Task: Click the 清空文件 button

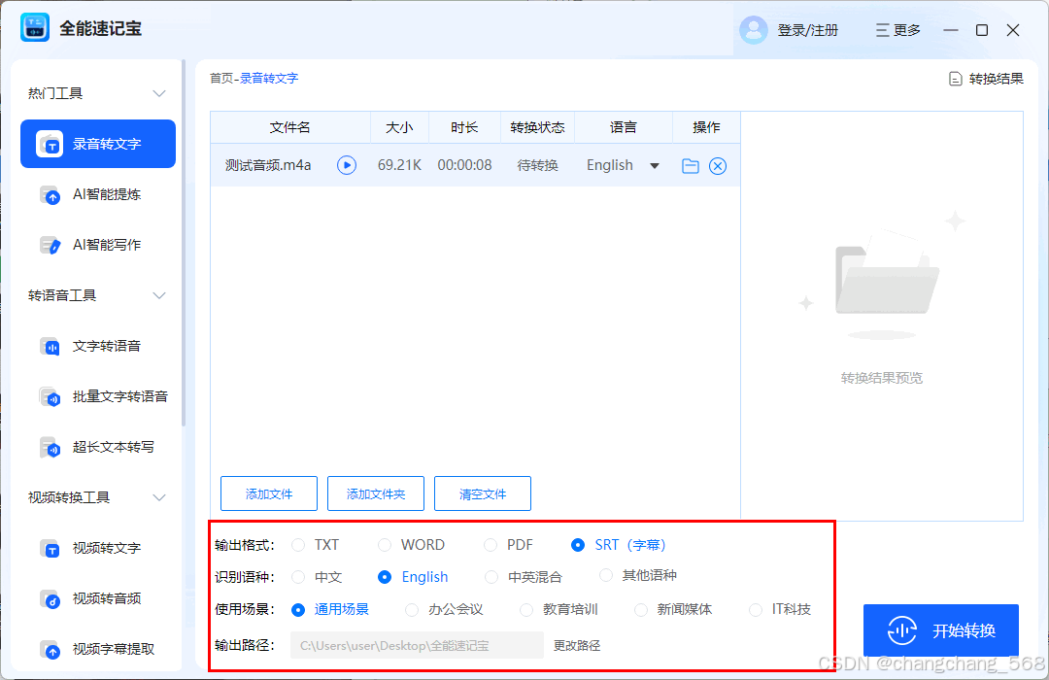Action: [483, 493]
